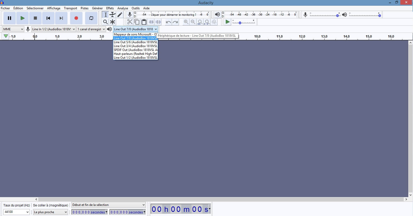Click the selection end time field
Screen dimensions: 413x216
click(x=127, y=212)
